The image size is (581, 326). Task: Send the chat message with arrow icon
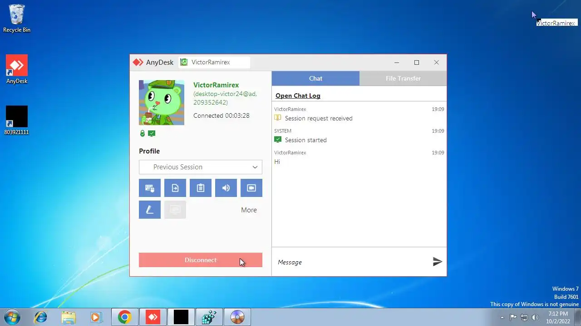(x=437, y=262)
